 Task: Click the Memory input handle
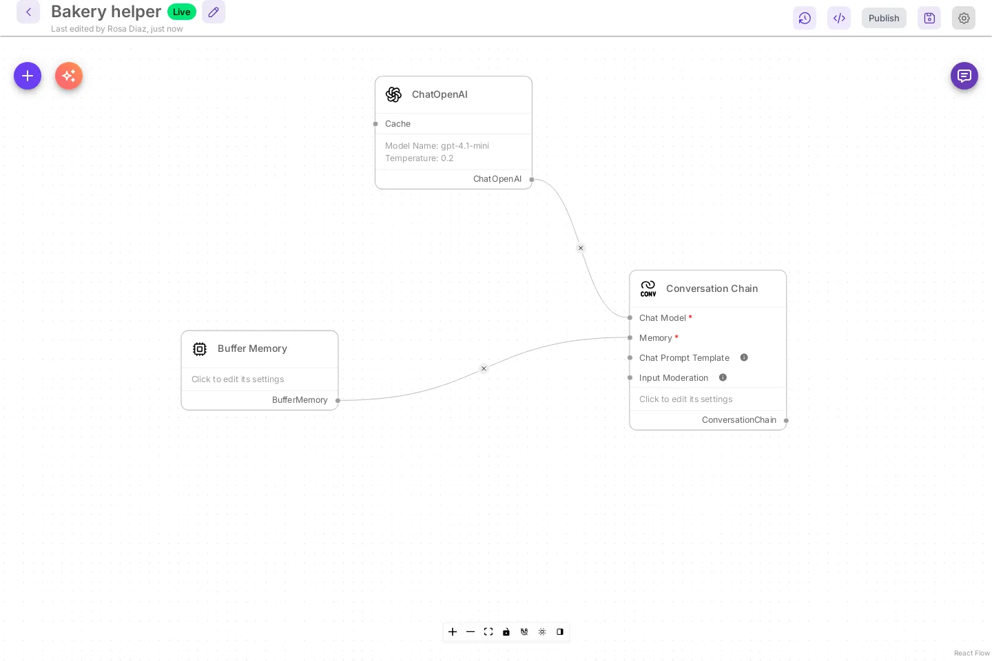click(x=630, y=337)
